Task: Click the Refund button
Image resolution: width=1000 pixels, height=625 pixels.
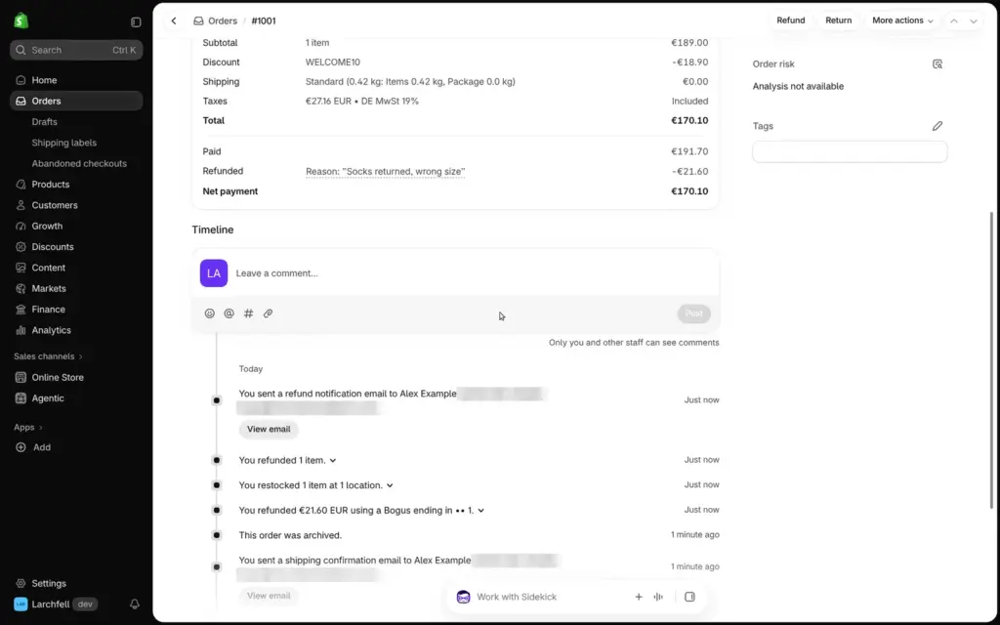Action: [x=791, y=21]
